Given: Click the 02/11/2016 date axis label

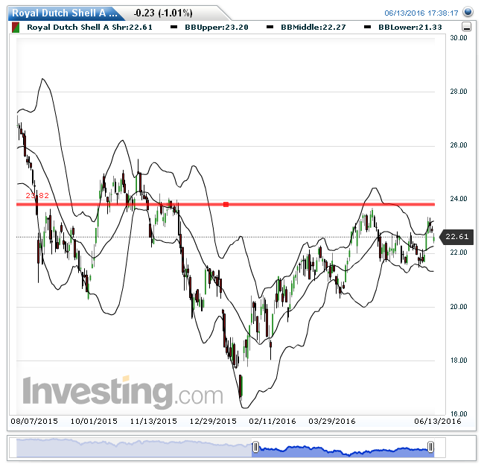Looking at the screenshot, I should coord(273,422).
